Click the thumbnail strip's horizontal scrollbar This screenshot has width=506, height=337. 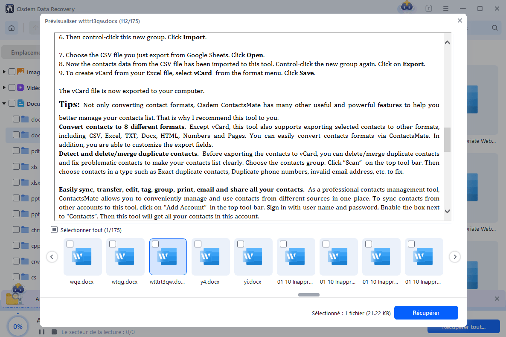(309, 295)
